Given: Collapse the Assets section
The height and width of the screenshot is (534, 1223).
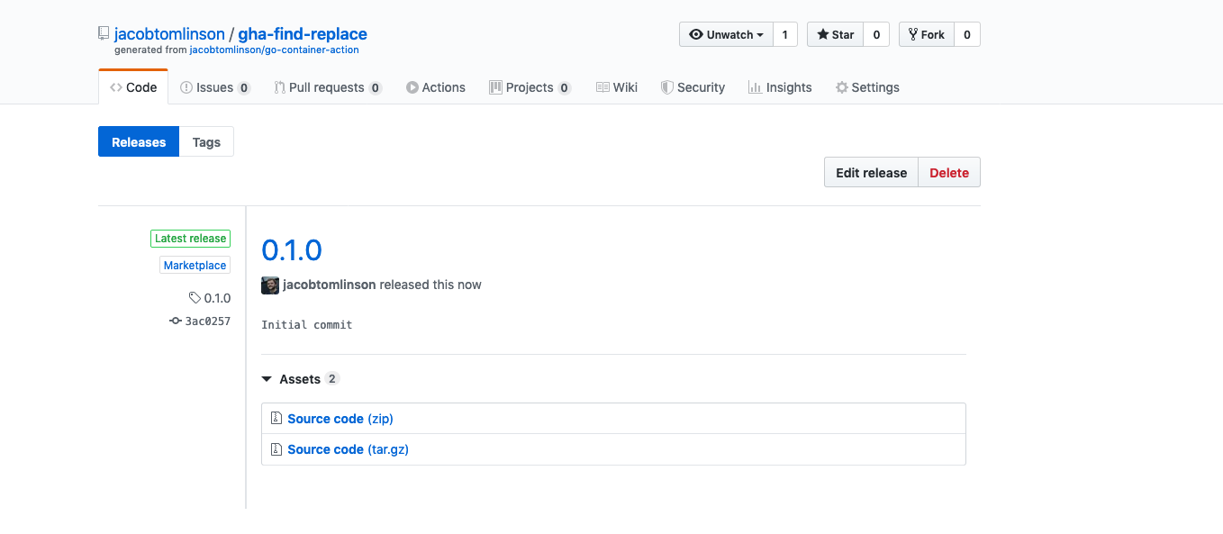Looking at the screenshot, I should [267, 378].
